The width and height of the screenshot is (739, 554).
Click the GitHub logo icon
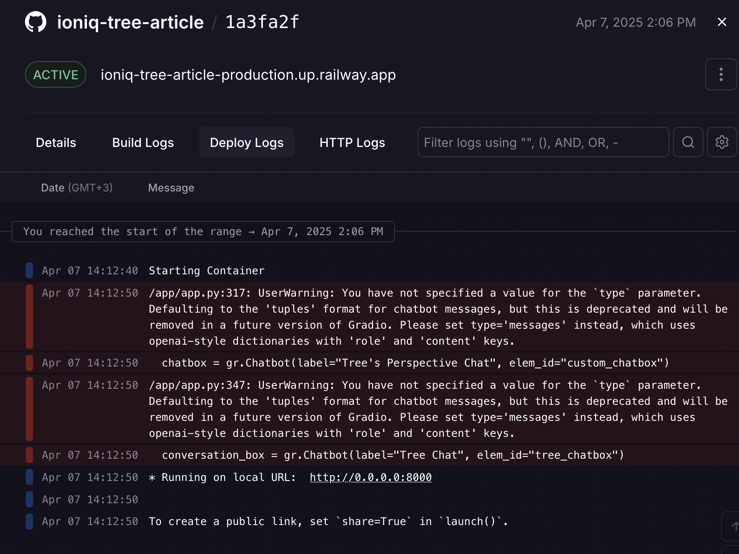36,22
